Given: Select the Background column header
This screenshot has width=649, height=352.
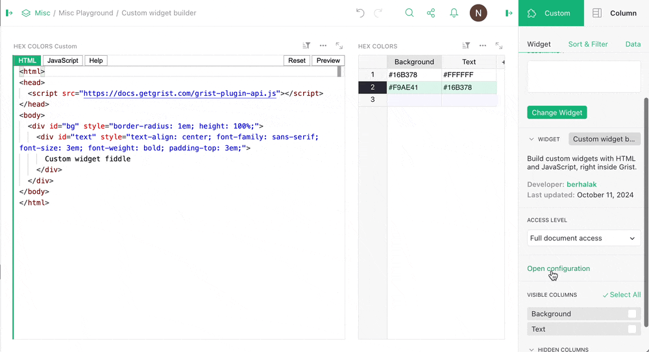Looking at the screenshot, I should (x=414, y=62).
